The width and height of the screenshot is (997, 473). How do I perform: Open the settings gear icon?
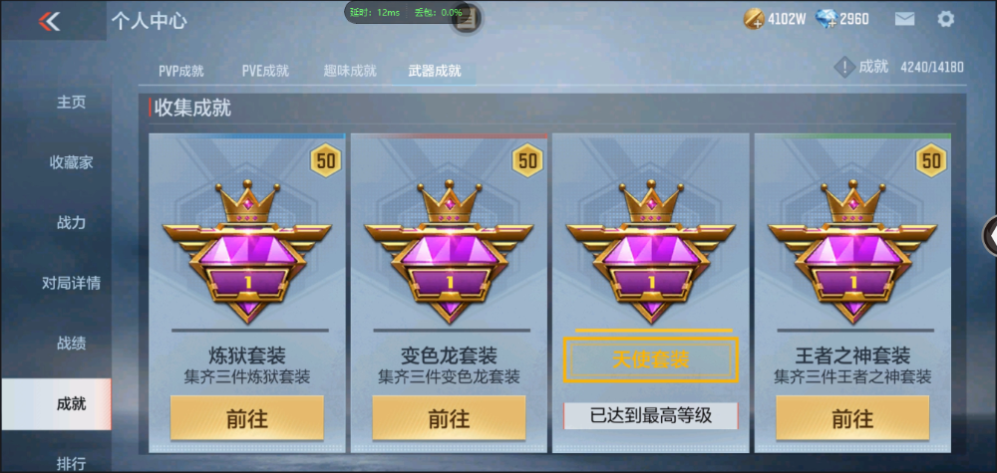point(945,19)
